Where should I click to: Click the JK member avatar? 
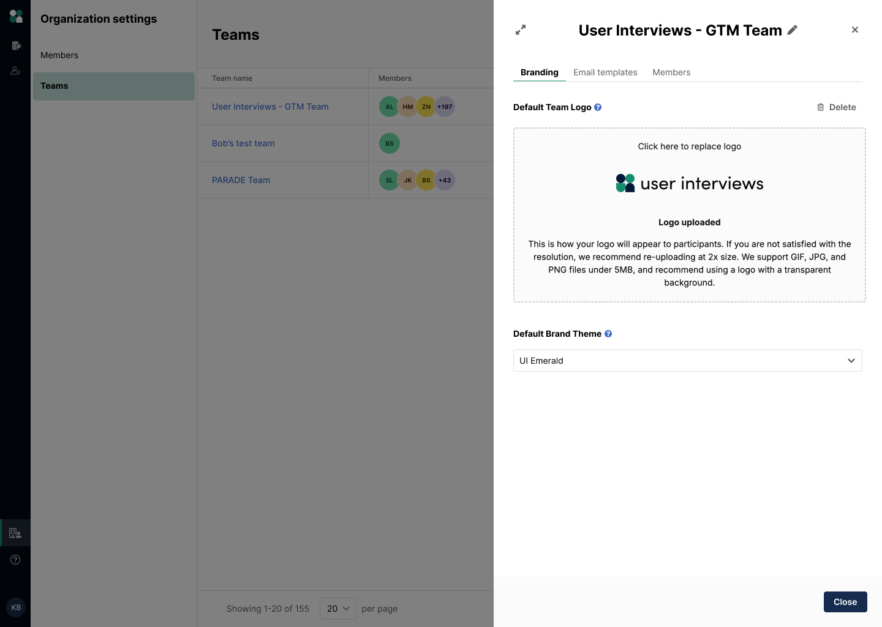[408, 180]
